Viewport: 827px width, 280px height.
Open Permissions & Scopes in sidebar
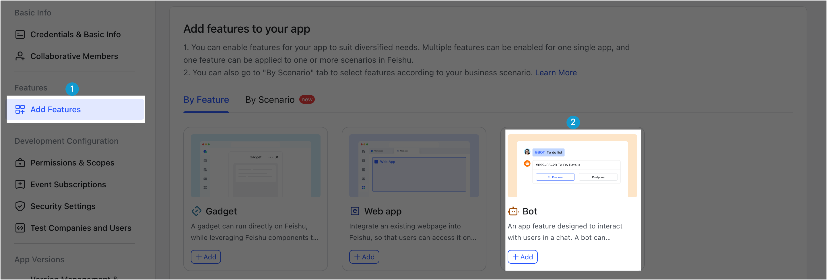[x=72, y=163]
